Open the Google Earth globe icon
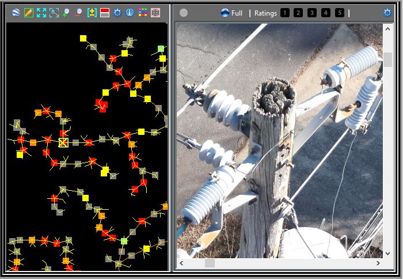This screenshot has height=279, width=403. pos(16,13)
